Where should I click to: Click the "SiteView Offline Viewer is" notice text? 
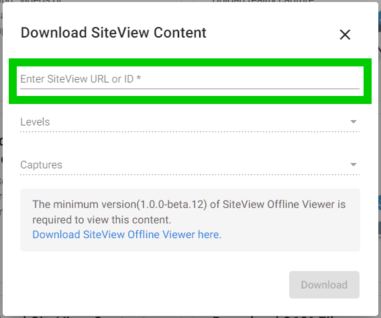pyautogui.click(x=284, y=205)
